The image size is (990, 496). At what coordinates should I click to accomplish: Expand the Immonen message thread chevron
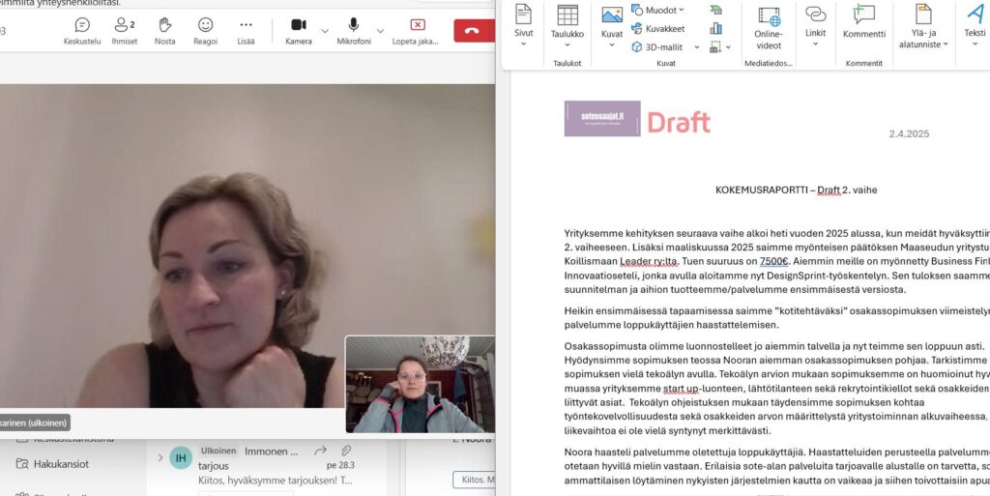pyautogui.click(x=160, y=457)
